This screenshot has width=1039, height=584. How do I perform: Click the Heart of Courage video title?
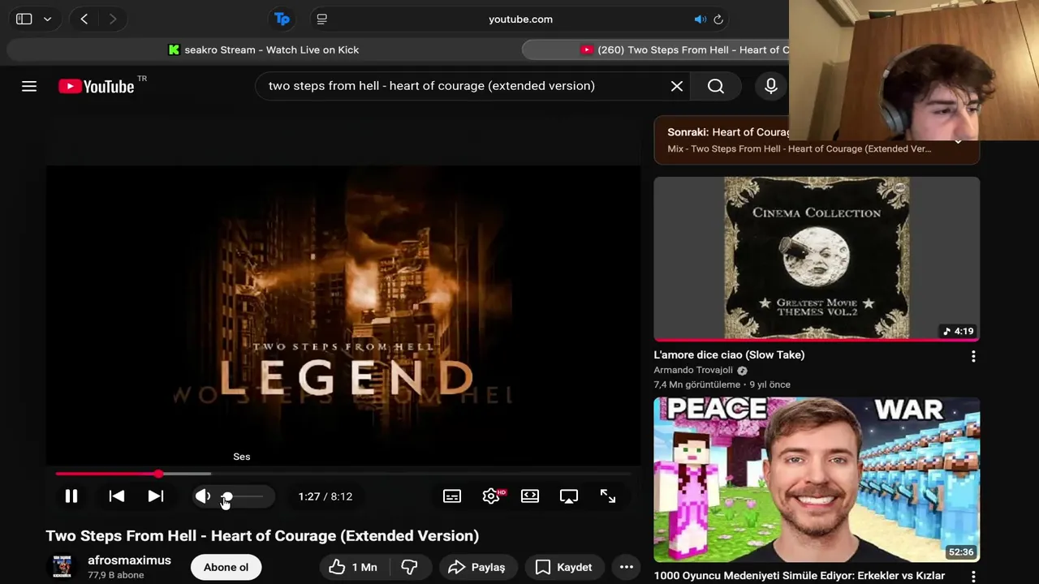click(262, 535)
